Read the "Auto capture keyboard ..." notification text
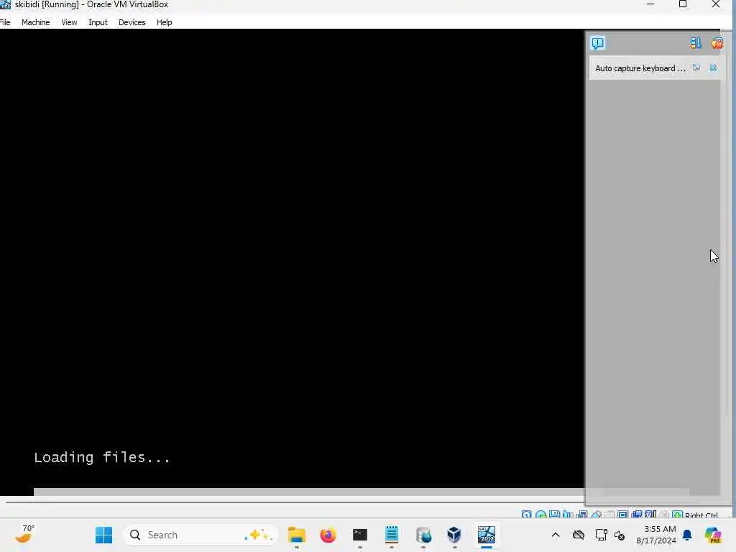The width and height of the screenshot is (736, 552). pos(640,68)
